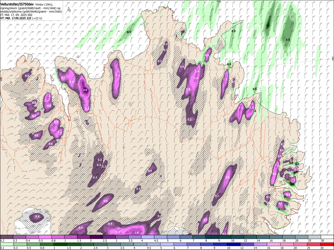The width and height of the screenshot is (334, 250).
Task: Select dark teal snow swatch between 8 and 9
Action: pos(212,237)
